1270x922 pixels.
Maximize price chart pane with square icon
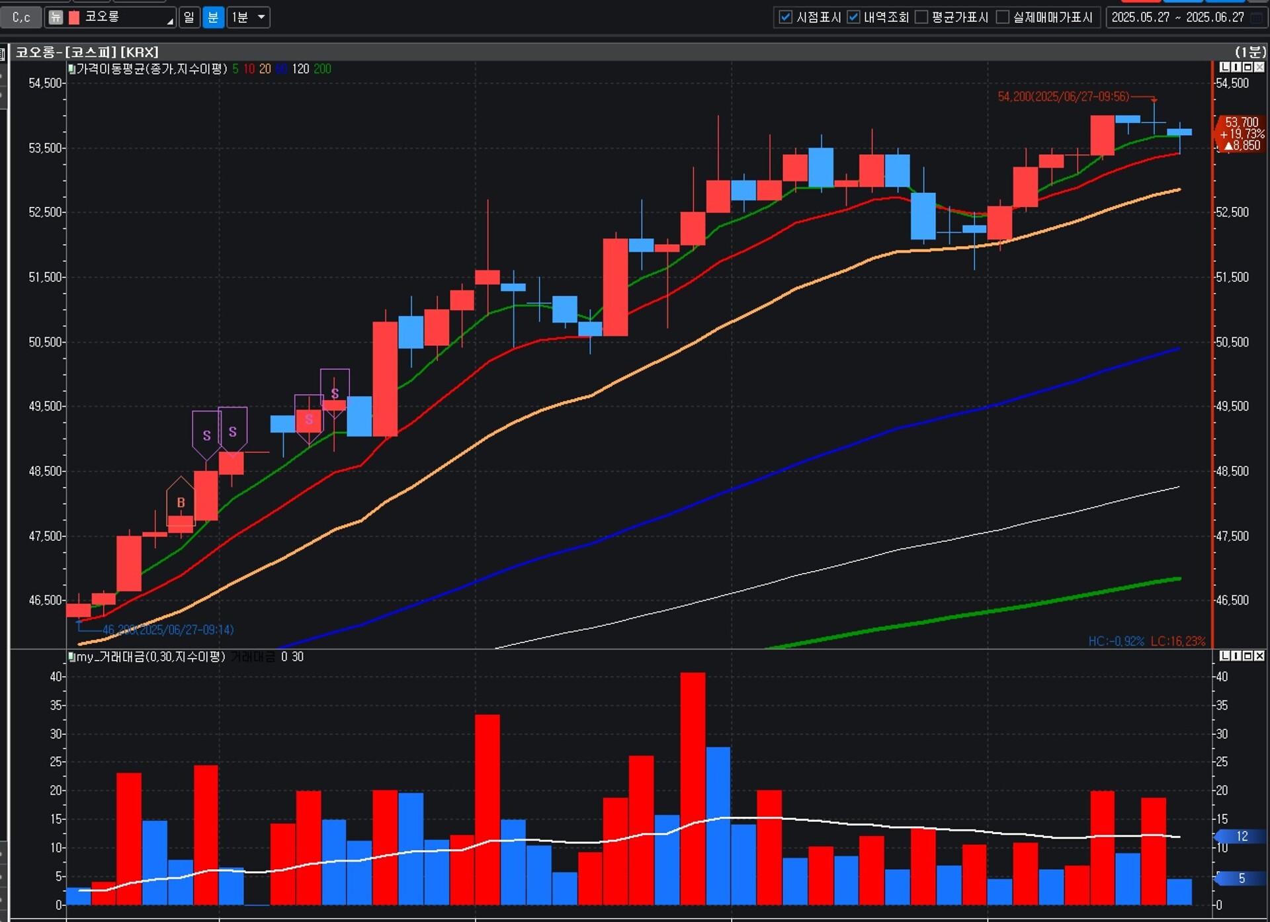pyautogui.click(x=1248, y=67)
